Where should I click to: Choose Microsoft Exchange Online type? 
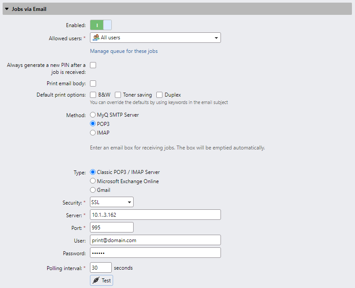pyautogui.click(x=92, y=180)
